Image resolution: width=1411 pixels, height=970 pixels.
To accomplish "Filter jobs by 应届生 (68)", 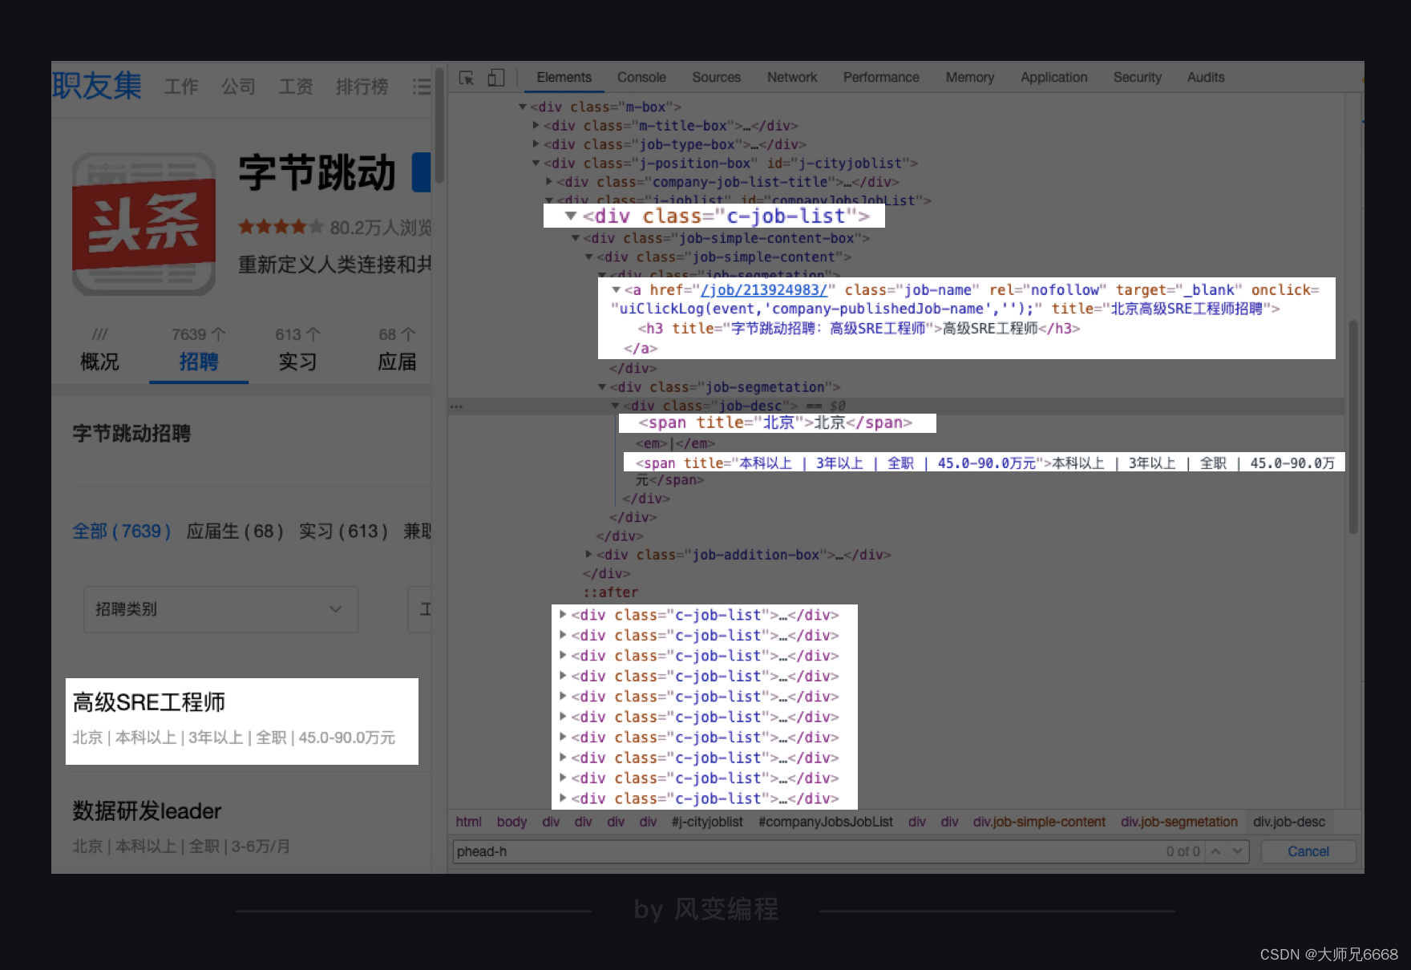I will [x=235, y=531].
